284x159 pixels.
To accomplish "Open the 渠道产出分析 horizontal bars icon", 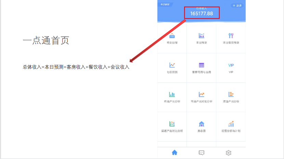I will pyautogui.click(x=231, y=94).
